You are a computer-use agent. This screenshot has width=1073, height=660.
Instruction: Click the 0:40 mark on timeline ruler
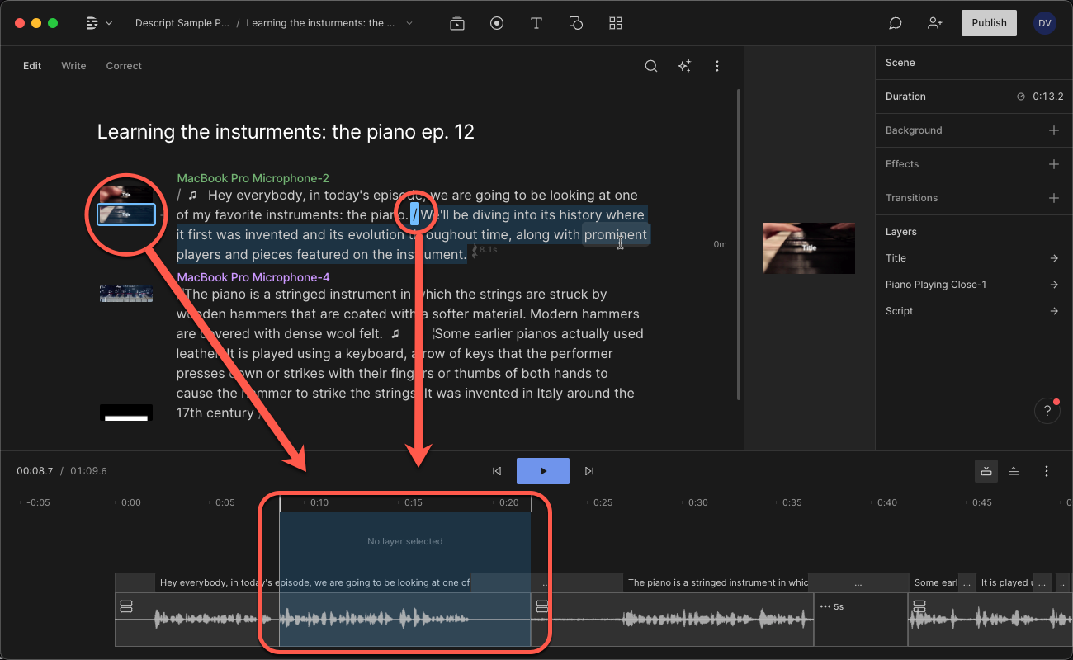click(x=887, y=502)
